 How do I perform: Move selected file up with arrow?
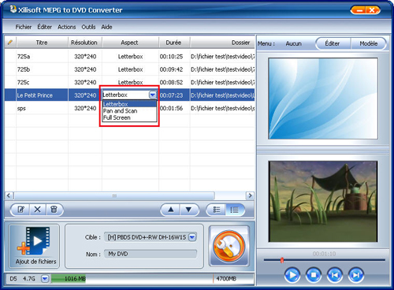171,210
